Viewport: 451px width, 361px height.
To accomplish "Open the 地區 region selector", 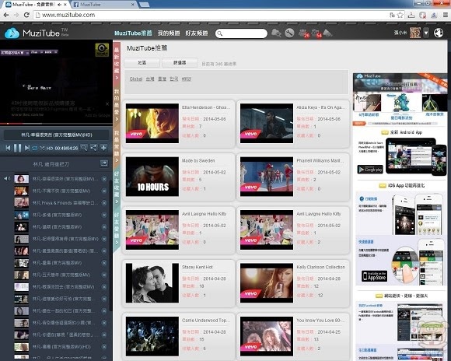I will pos(142,62).
